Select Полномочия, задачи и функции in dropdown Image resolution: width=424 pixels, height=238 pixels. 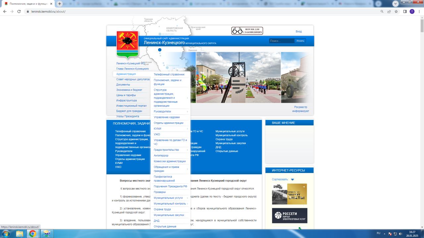tap(168, 82)
